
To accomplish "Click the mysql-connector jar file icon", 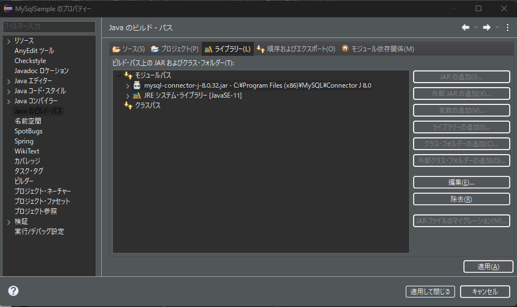I will pos(137,85).
